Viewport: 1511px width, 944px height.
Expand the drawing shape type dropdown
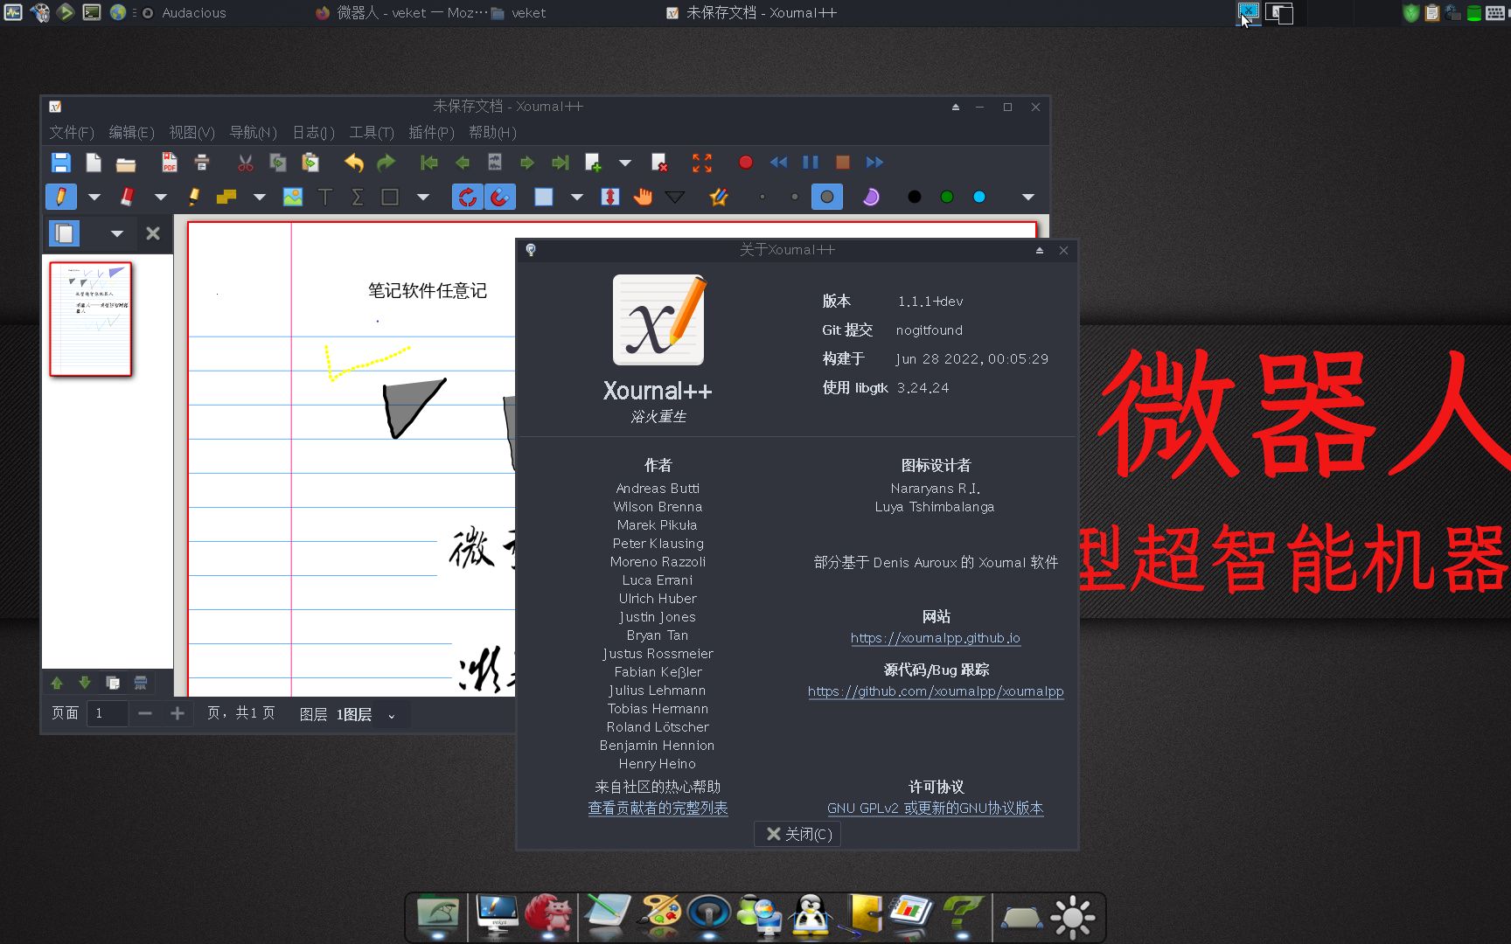pos(423,198)
